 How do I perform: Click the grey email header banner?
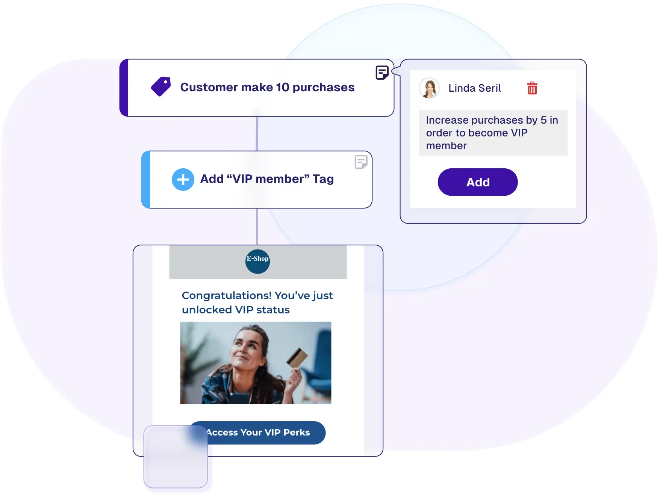coord(258,262)
